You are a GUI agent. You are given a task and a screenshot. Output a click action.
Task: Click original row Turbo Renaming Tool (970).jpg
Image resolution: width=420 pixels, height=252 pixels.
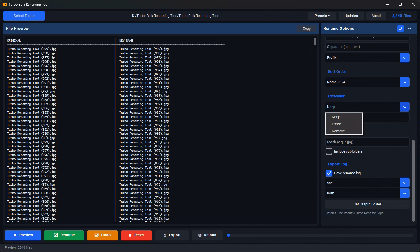(x=32, y=181)
